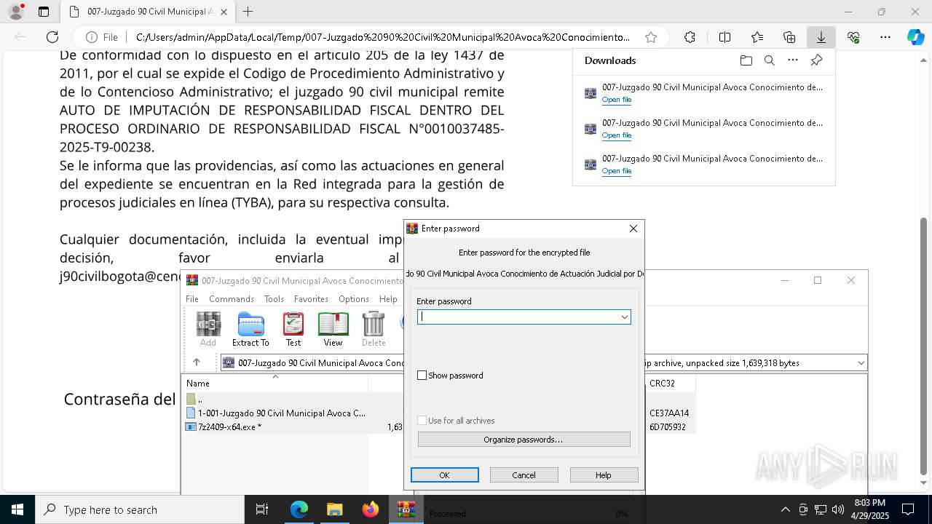Open Task View on the taskbar

coord(262,509)
